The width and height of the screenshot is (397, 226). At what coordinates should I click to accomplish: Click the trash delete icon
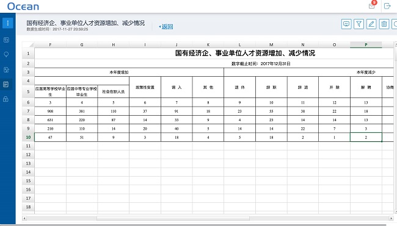(x=384, y=24)
